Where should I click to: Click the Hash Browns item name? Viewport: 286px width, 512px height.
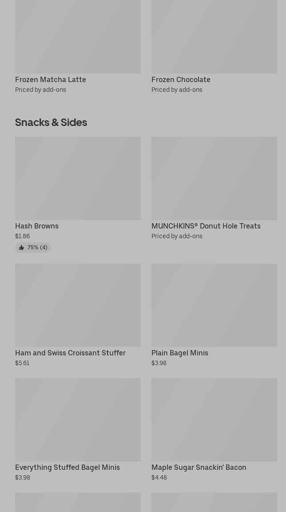click(37, 226)
